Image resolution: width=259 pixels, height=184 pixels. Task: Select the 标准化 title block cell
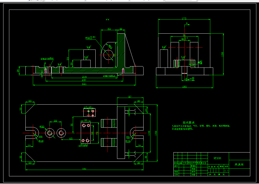[194, 166]
